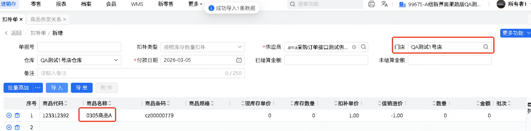Click the 返回 back link

(x=14, y=33)
